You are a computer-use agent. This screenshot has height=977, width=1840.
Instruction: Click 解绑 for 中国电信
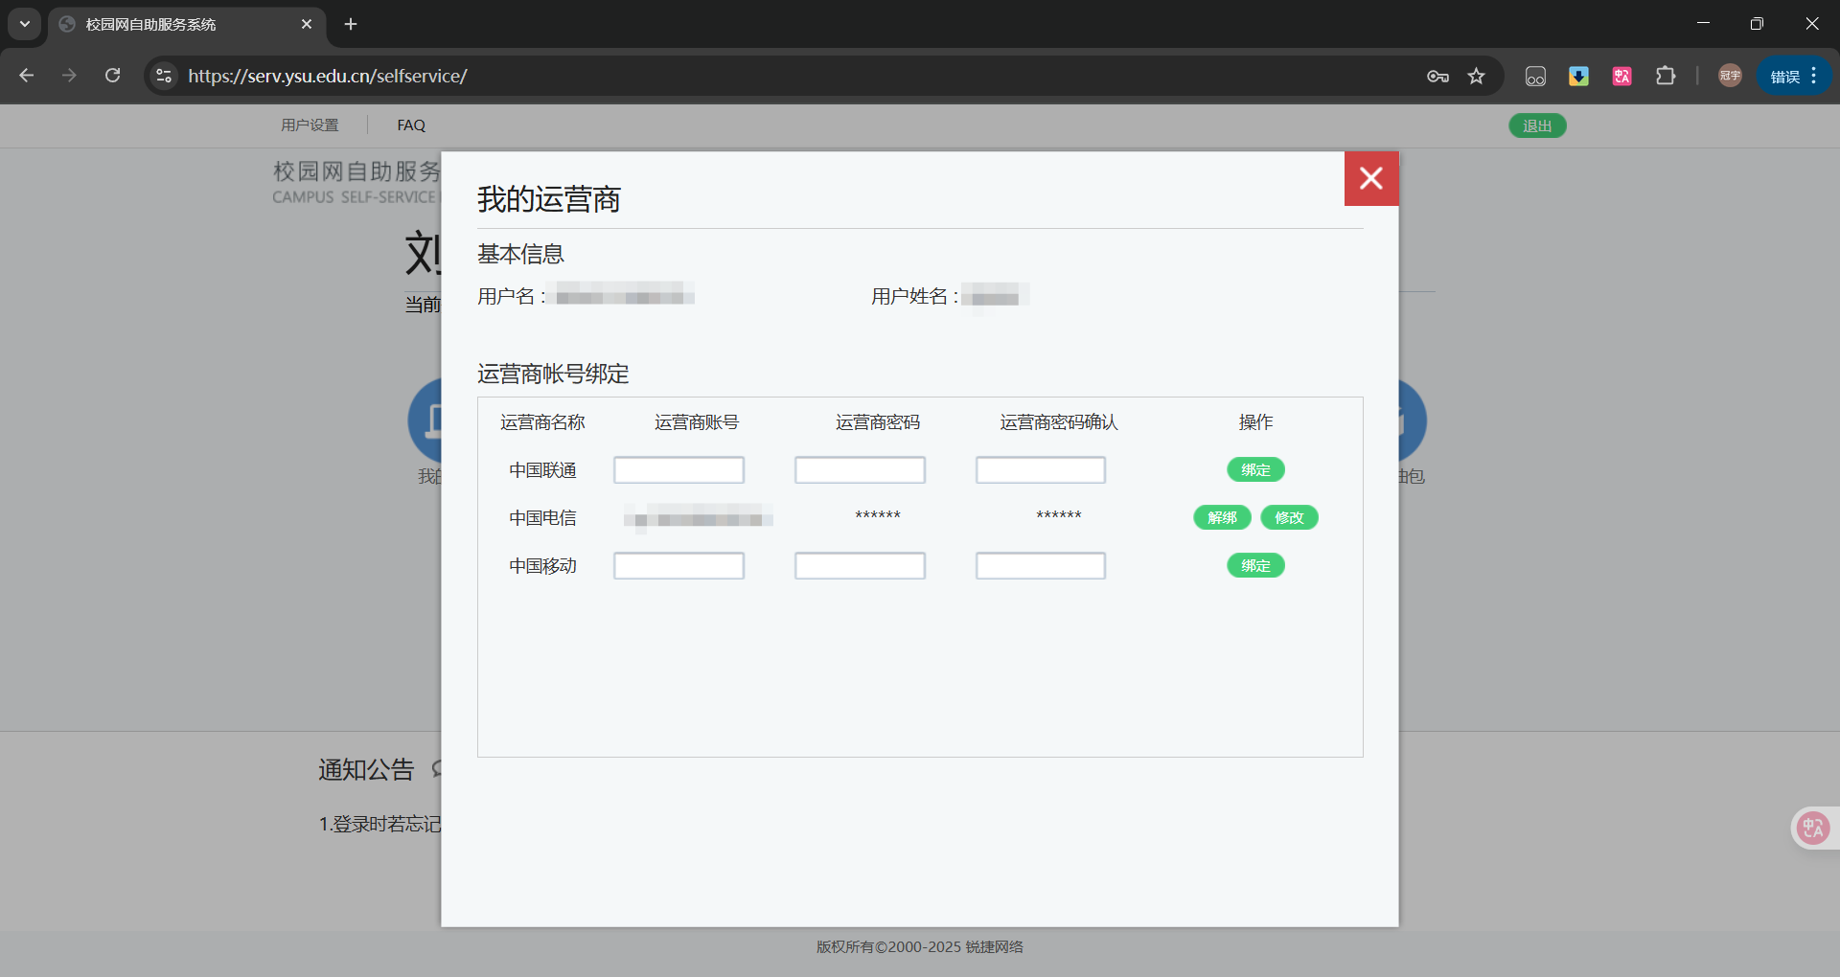(1221, 517)
